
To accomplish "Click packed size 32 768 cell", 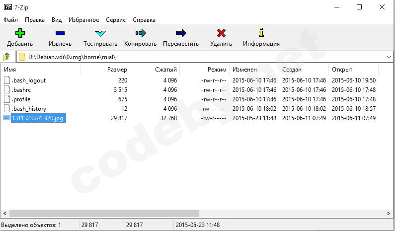I will click(169, 118).
